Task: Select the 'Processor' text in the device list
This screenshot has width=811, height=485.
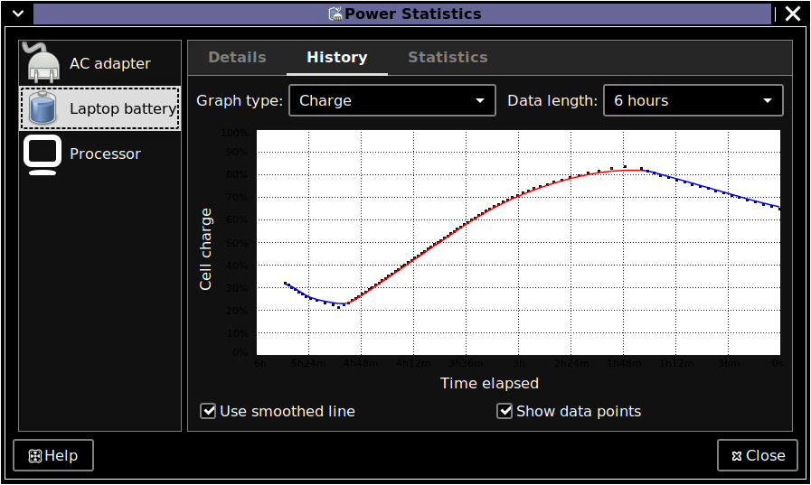Action: point(105,154)
